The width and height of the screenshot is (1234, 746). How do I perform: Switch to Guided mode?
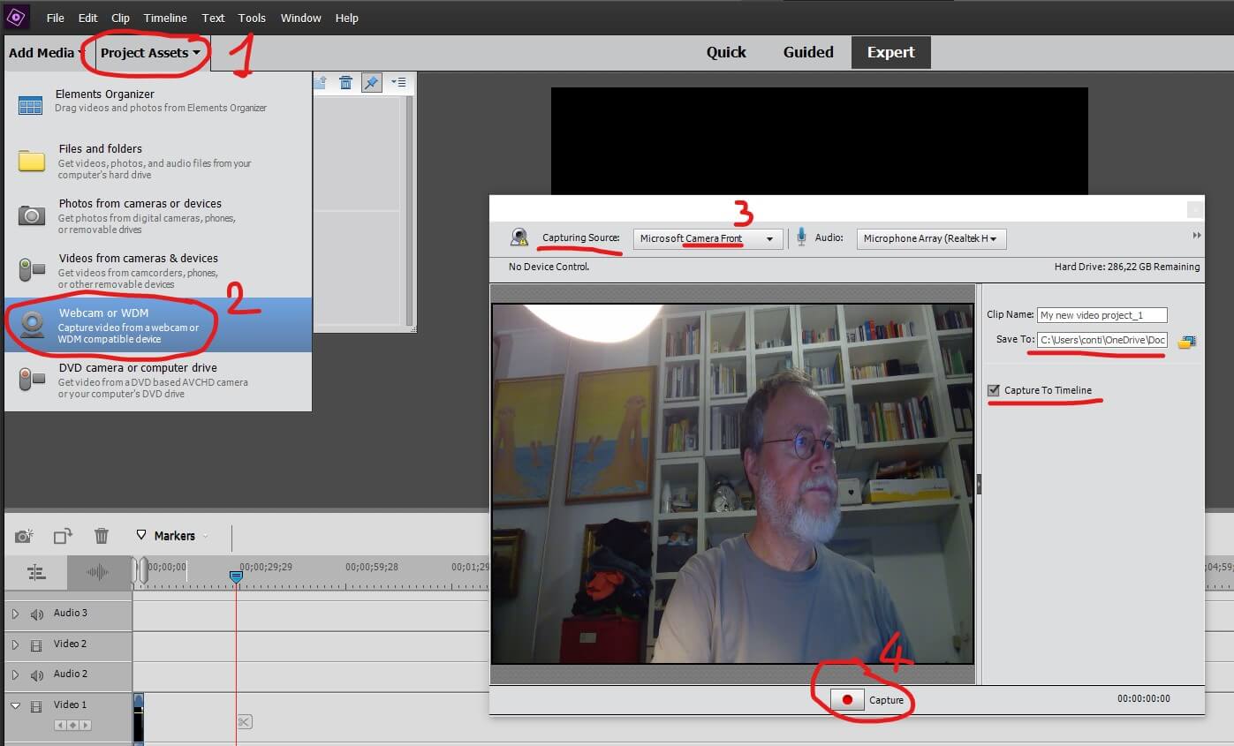(807, 52)
